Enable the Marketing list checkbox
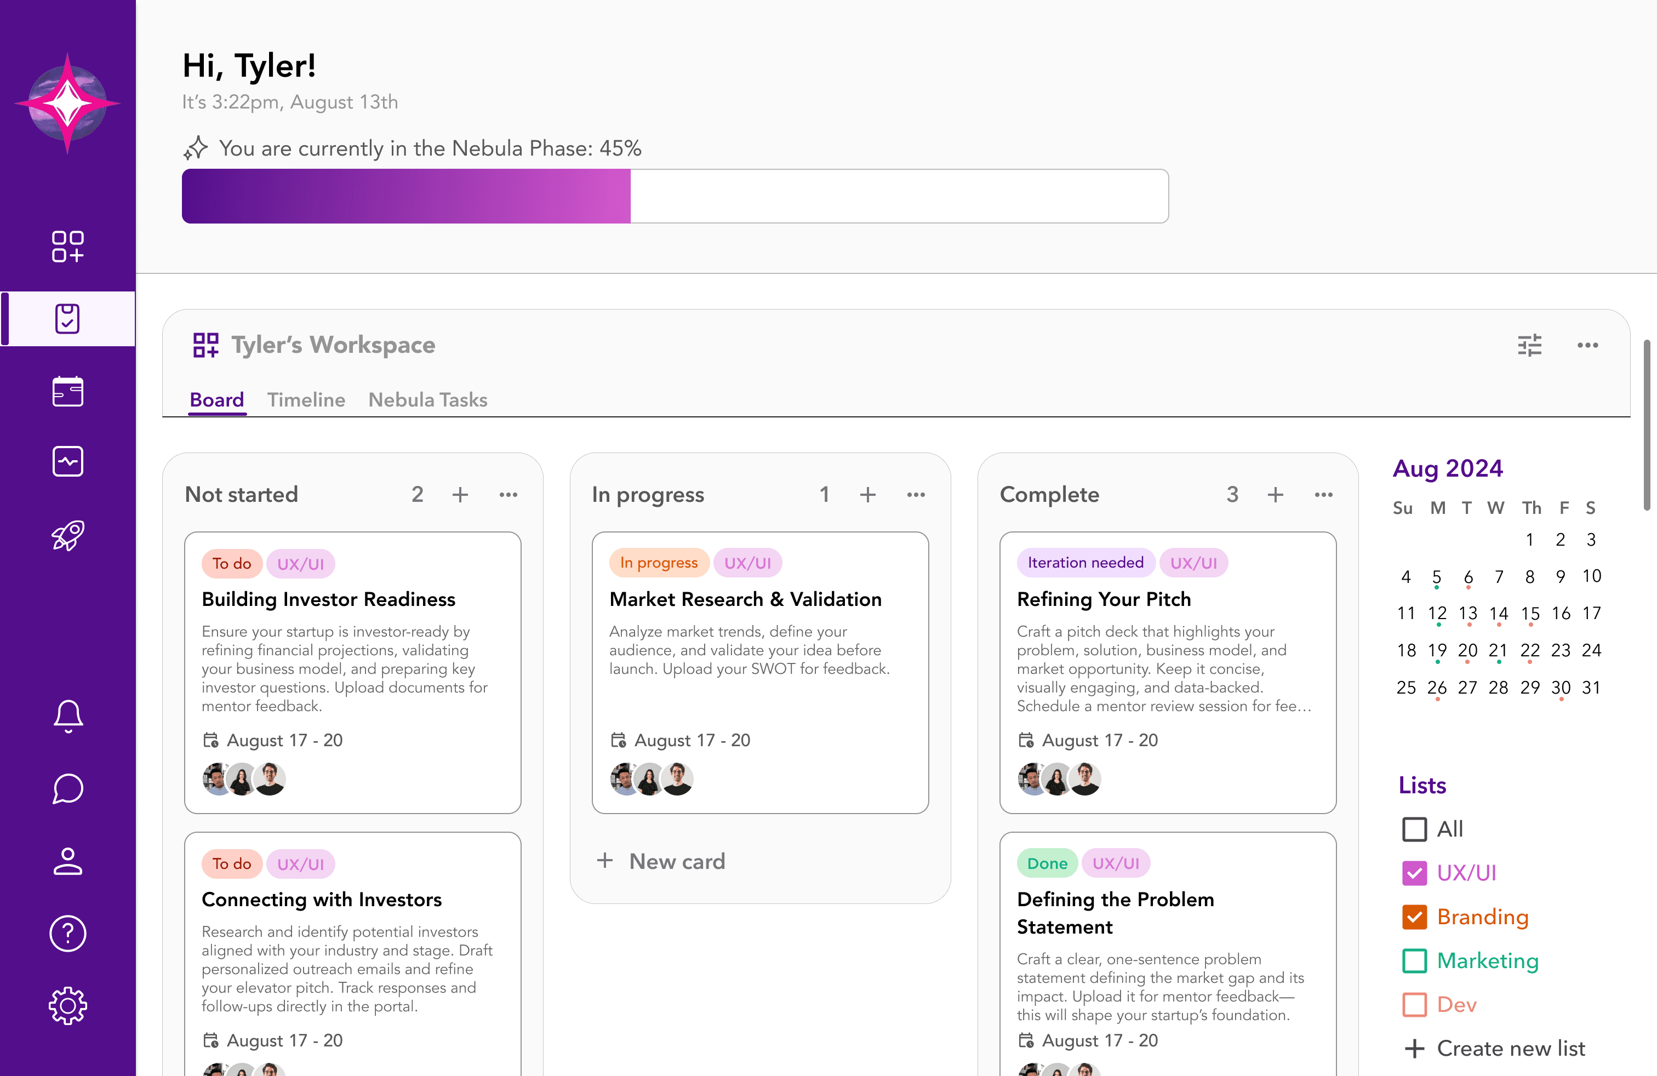The width and height of the screenshot is (1657, 1076). (1414, 960)
